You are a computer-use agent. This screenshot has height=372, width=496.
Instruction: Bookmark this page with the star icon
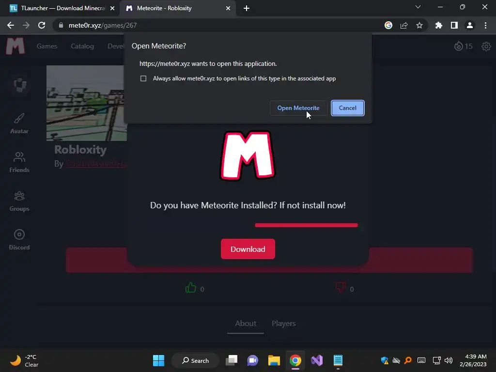point(419,25)
